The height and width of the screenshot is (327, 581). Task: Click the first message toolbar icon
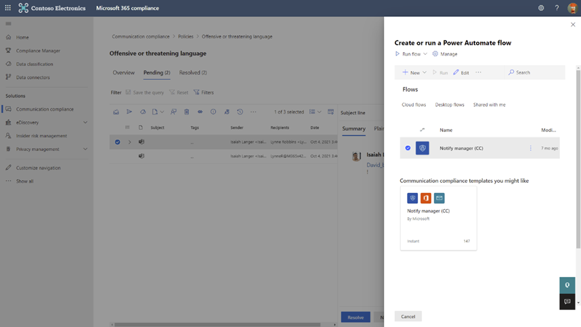(x=116, y=112)
